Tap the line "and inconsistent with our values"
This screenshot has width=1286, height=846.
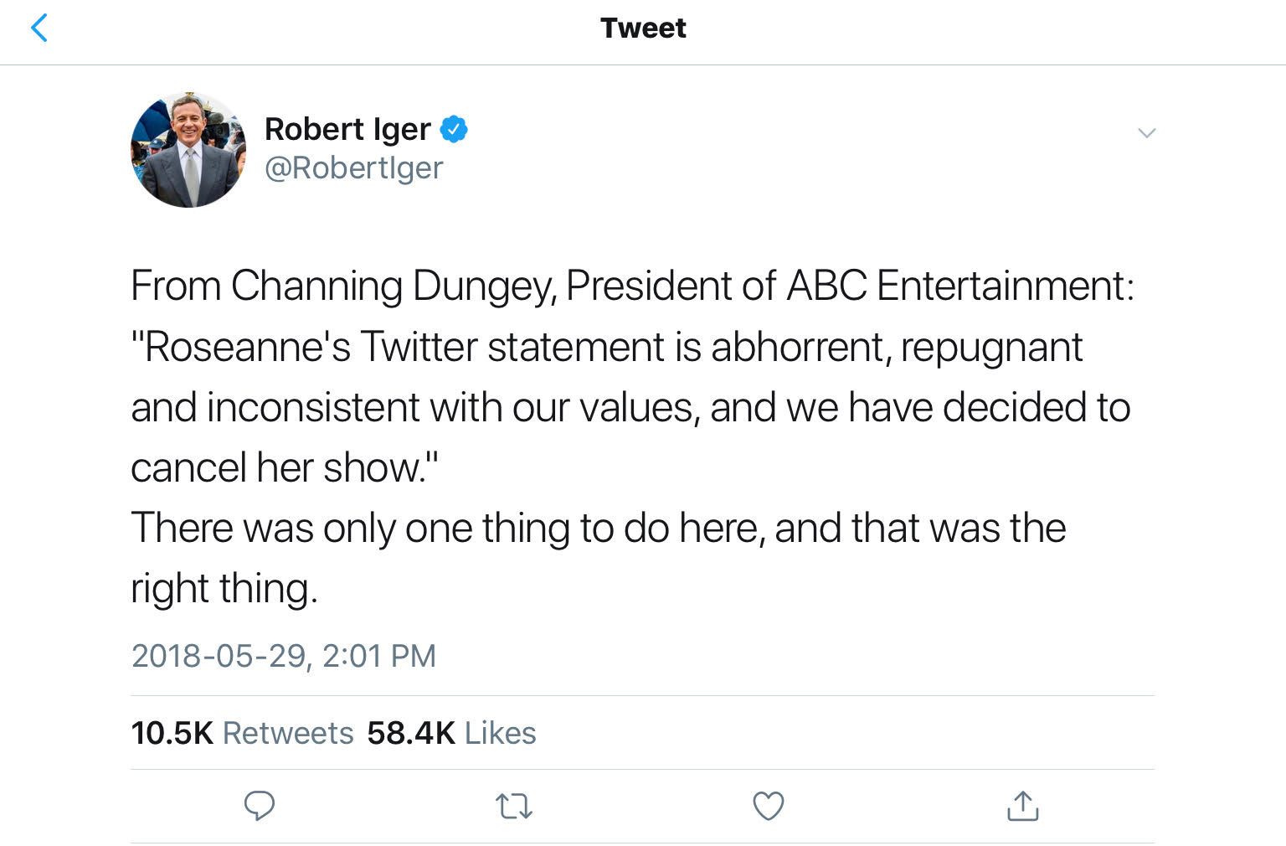click(630, 408)
